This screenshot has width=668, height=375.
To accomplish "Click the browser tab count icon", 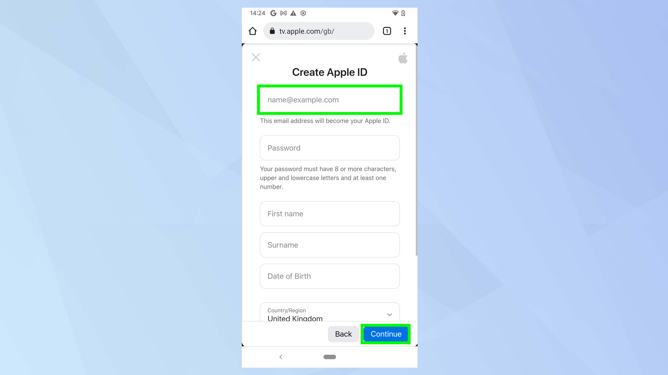I will pyautogui.click(x=387, y=31).
